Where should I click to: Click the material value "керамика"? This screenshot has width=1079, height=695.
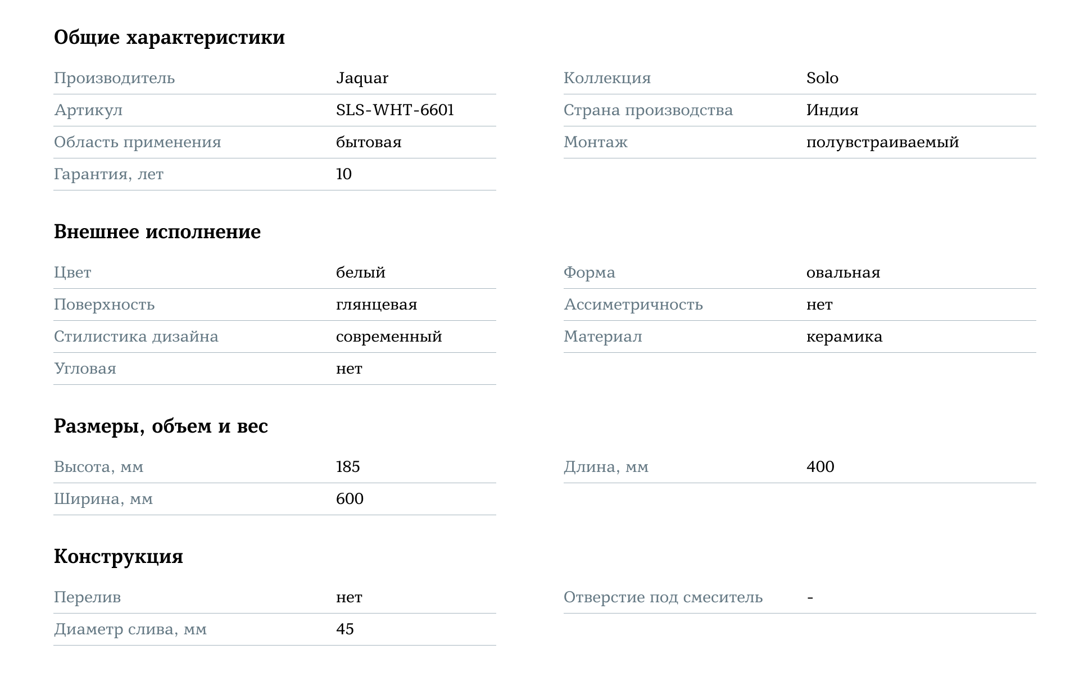[844, 337]
